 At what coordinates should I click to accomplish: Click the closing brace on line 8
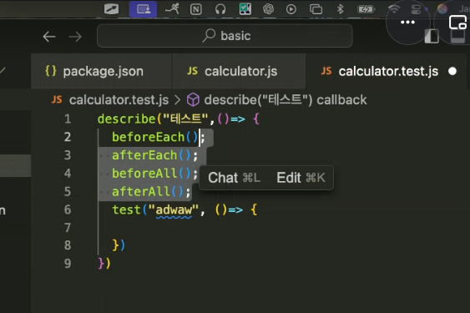coord(116,245)
